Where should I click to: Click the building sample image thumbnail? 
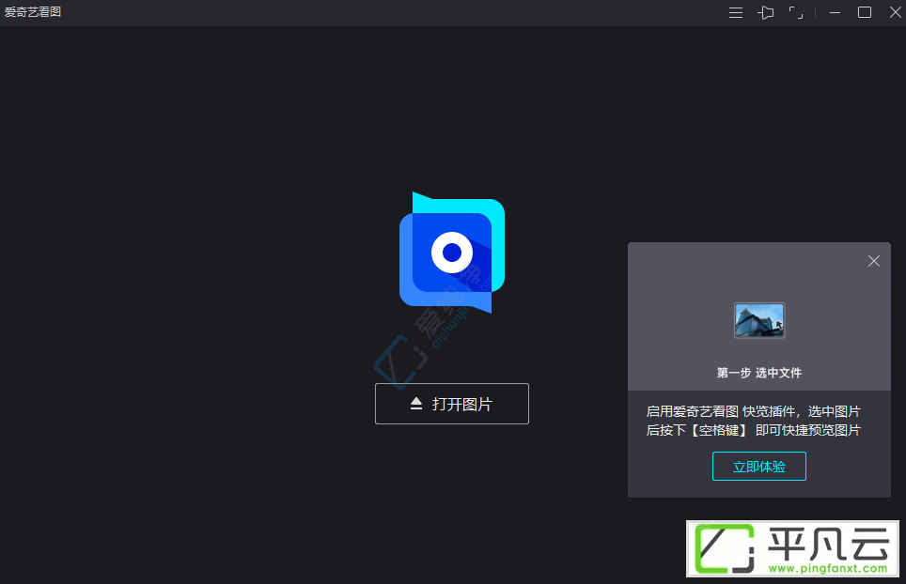(759, 320)
